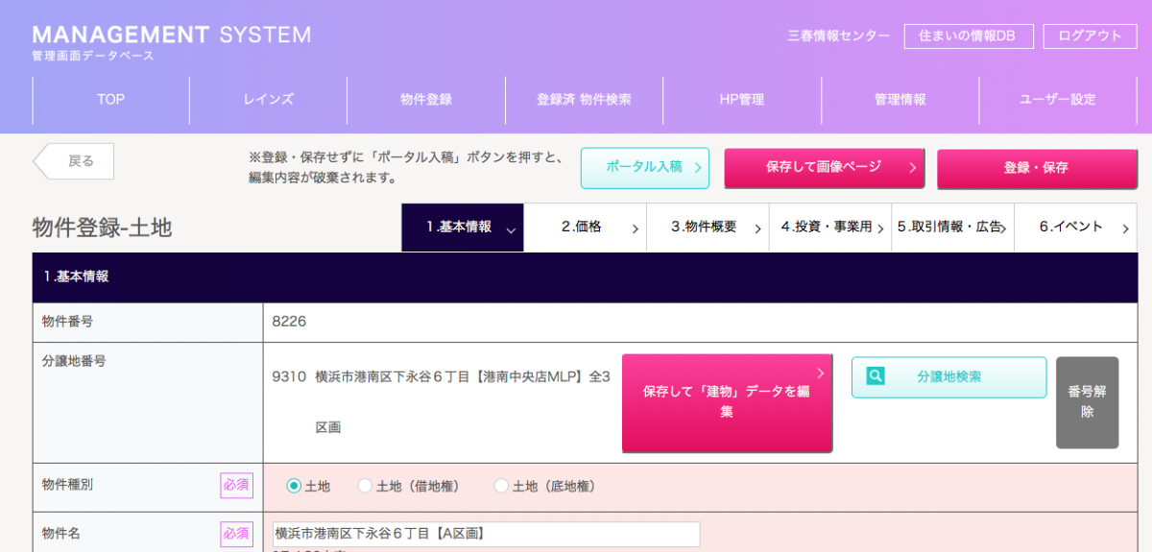
Task: Choose the 土地（底地権） radio option
Action: tap(501, 487)
